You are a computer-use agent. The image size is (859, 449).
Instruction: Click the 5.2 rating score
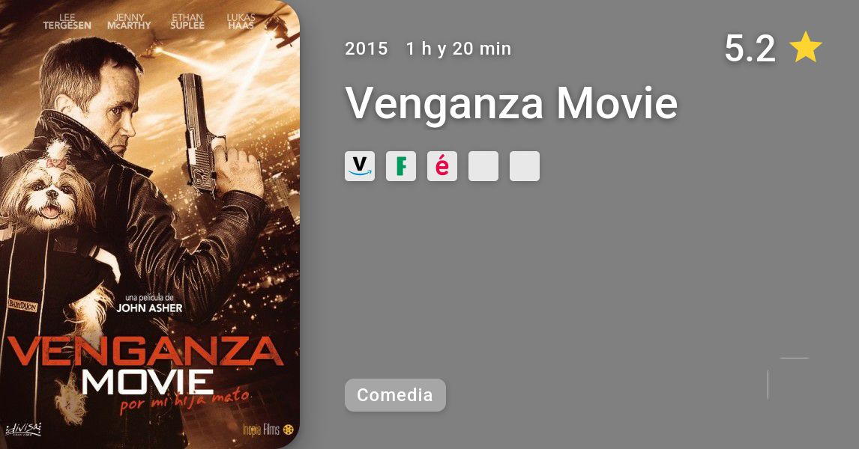(750, 48)
